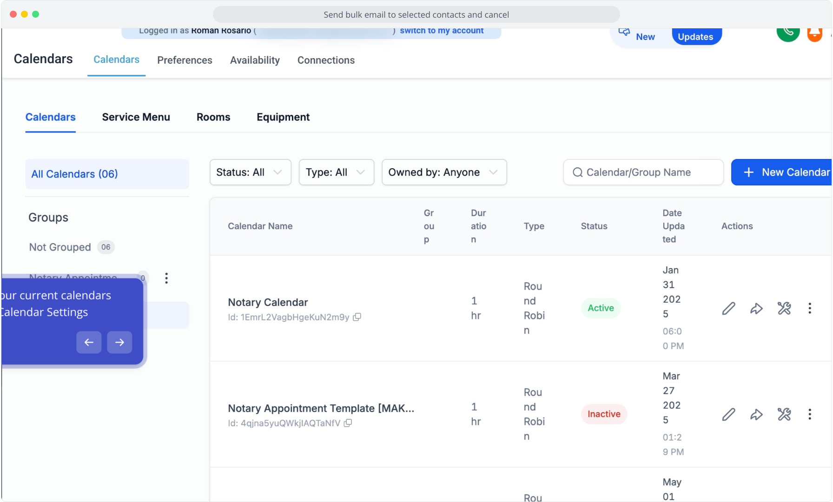Expand the Status: All dropdown
Screen dimensions: 833x502
[250, 172]
